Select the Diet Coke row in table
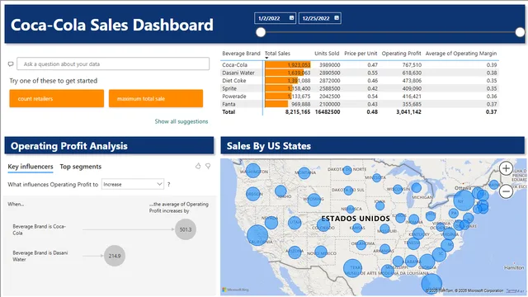Screen dimensions: 528x297 (x=360, y=81)
